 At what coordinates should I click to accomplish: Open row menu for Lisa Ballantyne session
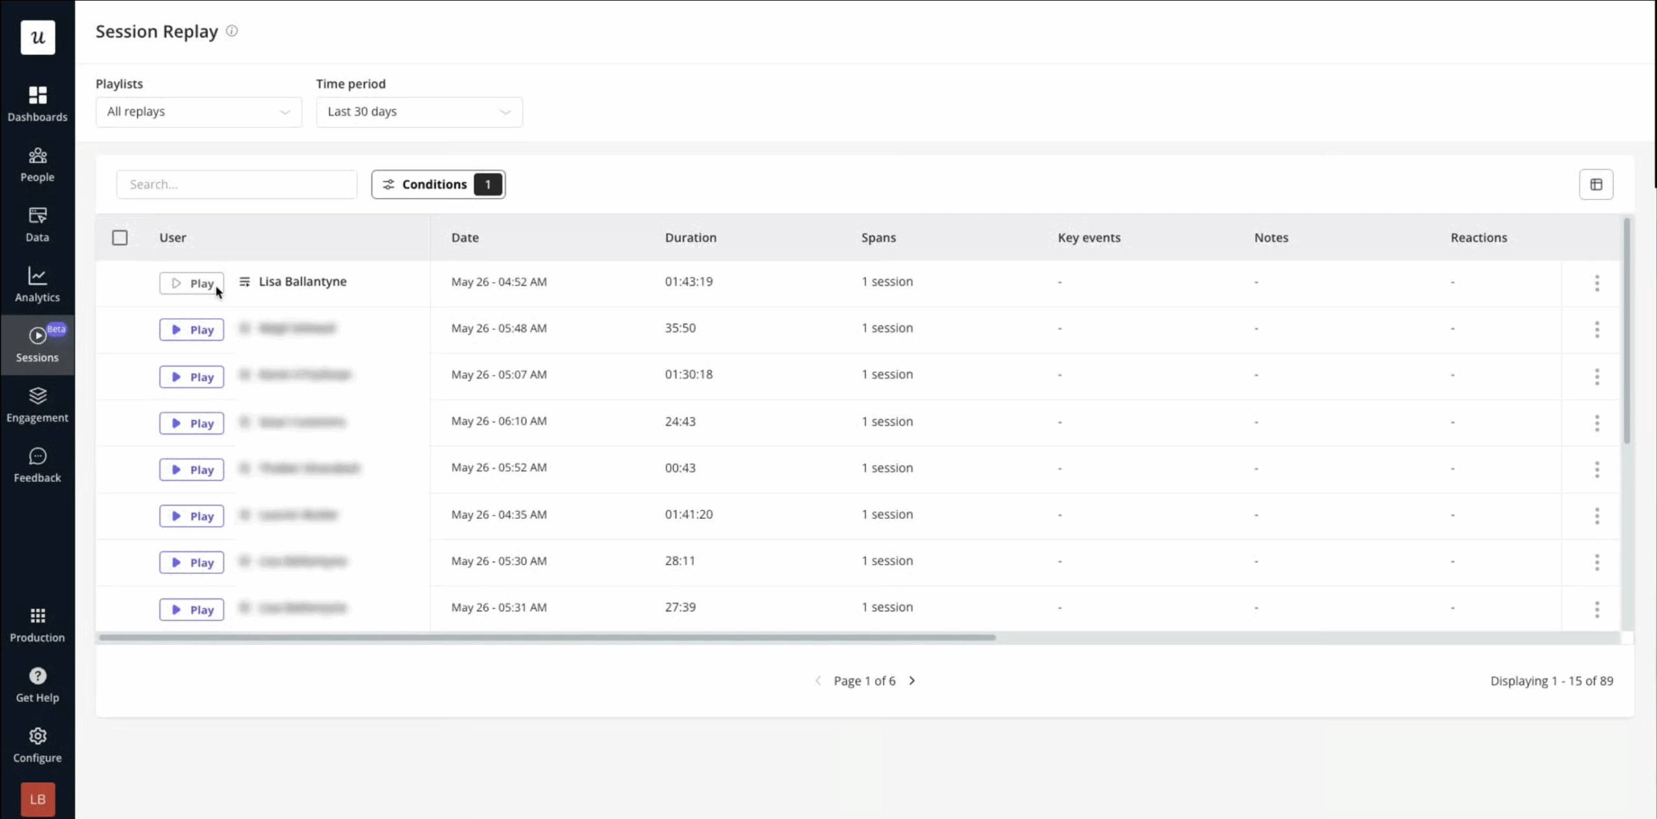tap(1597, 283)
